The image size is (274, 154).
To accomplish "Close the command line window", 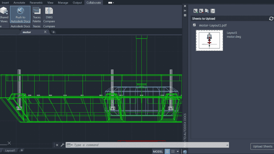I will 57,145.
